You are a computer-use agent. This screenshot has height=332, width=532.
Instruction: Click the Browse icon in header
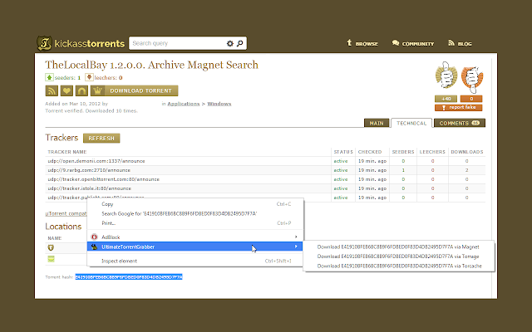(x=349, y=42)
